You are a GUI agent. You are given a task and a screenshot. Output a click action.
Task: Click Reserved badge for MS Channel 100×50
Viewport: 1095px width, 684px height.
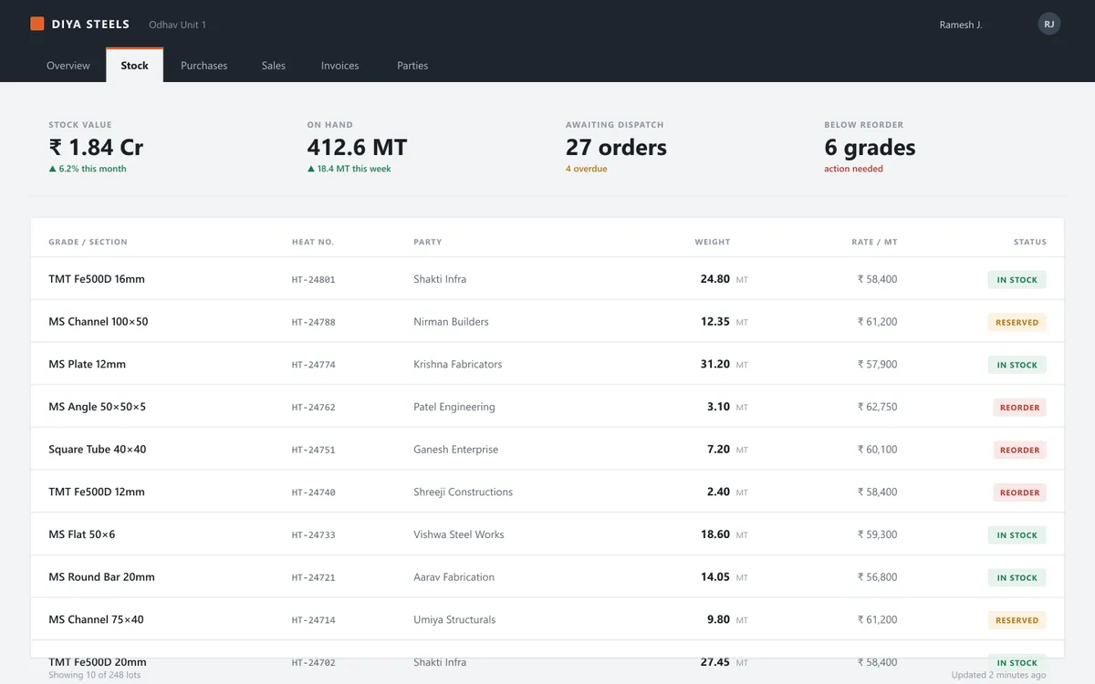[1017, 322]
